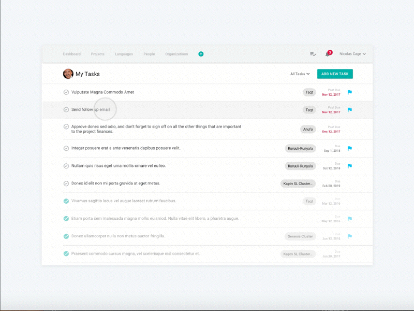Click the flag on 'Nullam quis risus' task
The image size is (414, 311).
point(350,166)
